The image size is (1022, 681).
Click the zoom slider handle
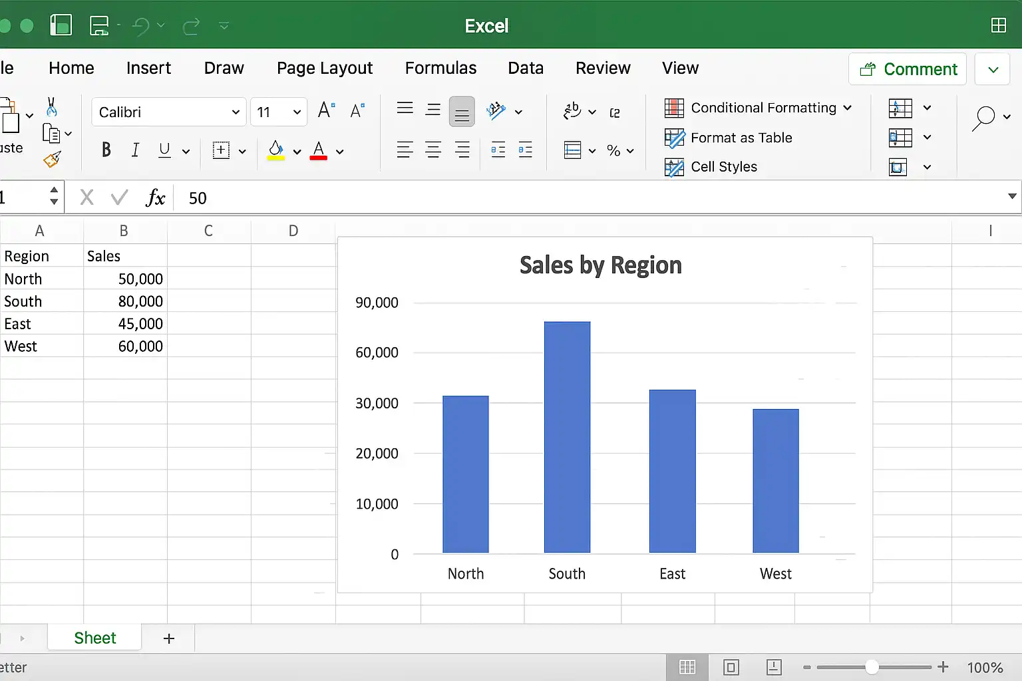click(x=872, y=667)
